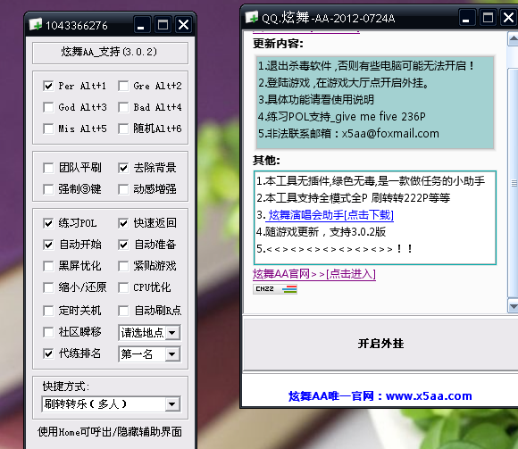Click the scrollbar down arrow
The width and height of the screenshot is (518, 449).
coord(514,307)
